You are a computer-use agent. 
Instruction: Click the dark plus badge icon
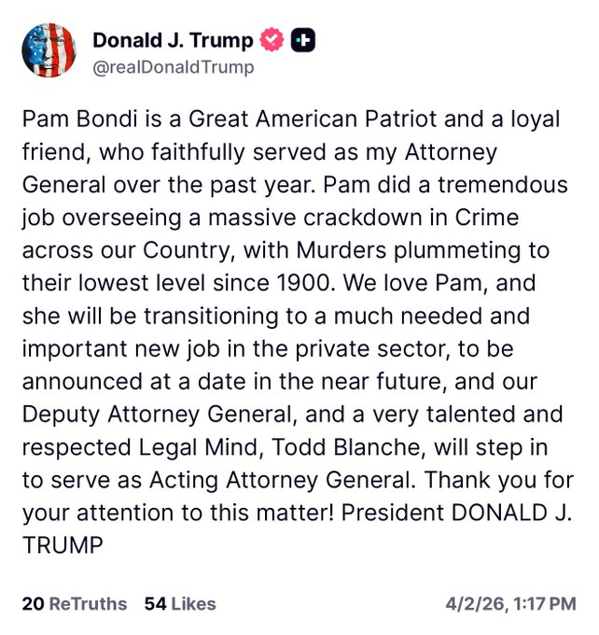pos(303,40)
